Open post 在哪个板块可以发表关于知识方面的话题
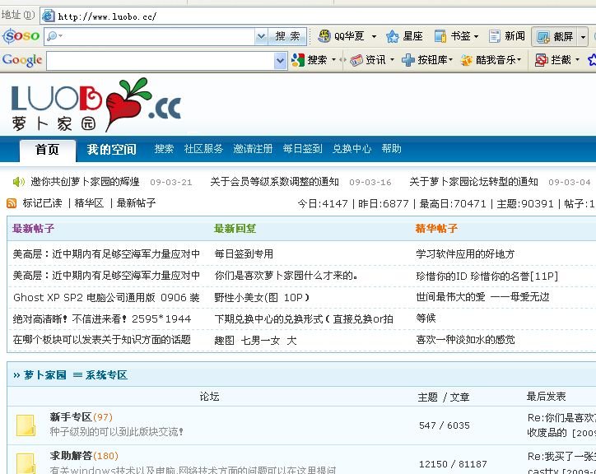596x474 pixels. (102, 339)
